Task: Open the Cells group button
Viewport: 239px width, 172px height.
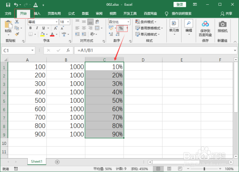Action: point(174,27)
